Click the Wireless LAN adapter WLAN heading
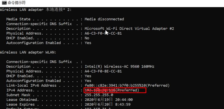The image size is (224, 109). tap(28, 52)
